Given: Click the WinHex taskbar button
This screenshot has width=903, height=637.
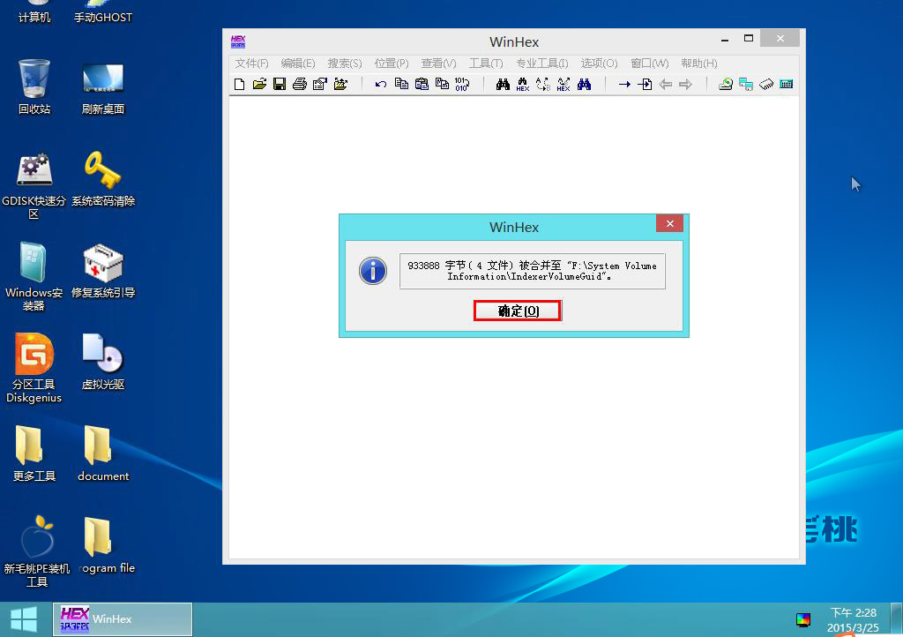Looking at the screenshot, I should (x=122, y=619).
